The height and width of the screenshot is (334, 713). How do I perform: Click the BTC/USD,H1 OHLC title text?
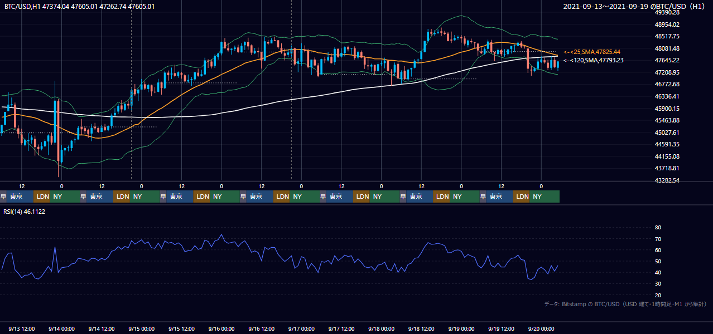(x=79, y=7)
